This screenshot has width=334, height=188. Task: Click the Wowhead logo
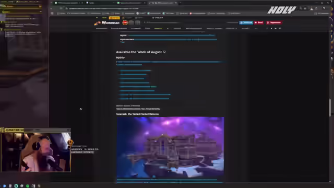click(106, 23)
